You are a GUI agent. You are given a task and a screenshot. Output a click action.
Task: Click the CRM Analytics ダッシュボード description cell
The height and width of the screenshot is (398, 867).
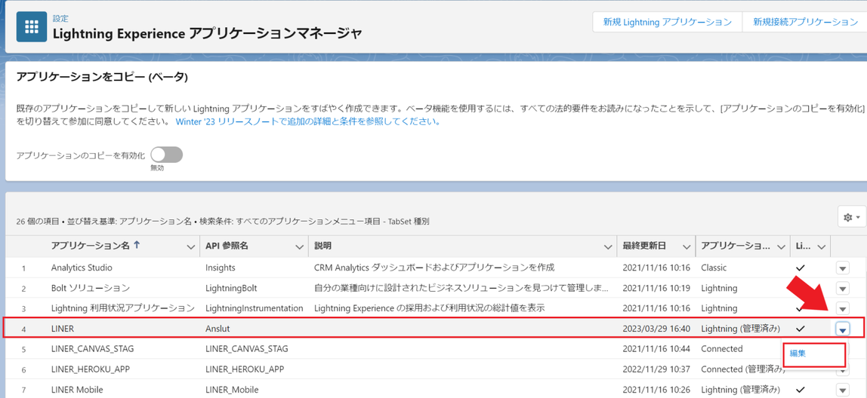pyautogui.click(x=434, y=268)
